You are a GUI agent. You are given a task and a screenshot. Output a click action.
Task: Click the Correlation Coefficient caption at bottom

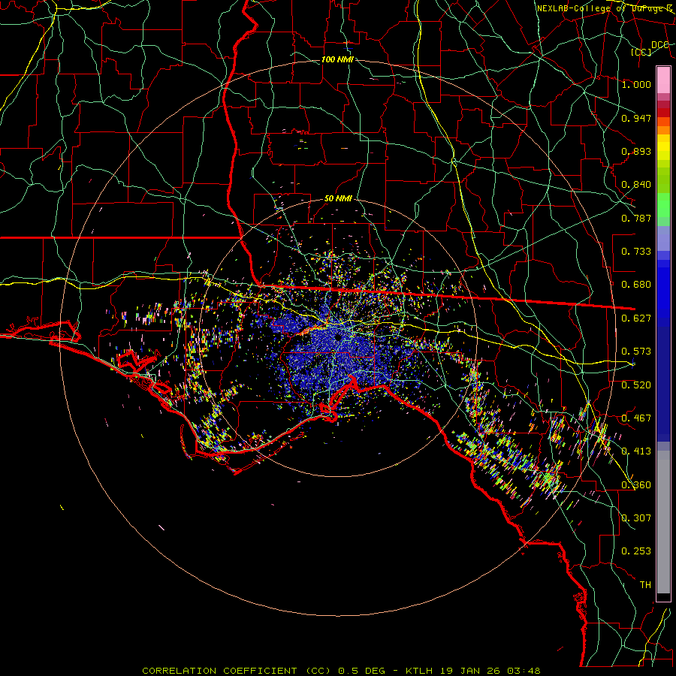point(341,671)
